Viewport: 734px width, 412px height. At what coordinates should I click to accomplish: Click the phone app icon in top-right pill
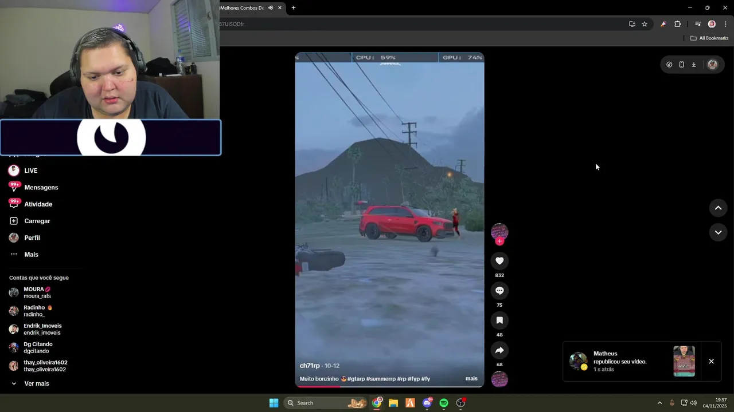681,65
